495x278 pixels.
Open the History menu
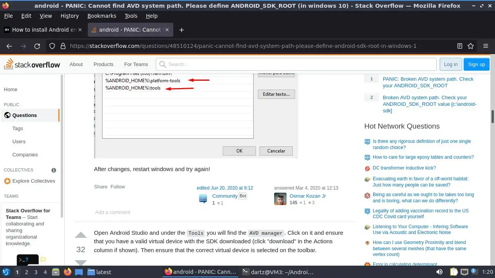pos(70,16)
